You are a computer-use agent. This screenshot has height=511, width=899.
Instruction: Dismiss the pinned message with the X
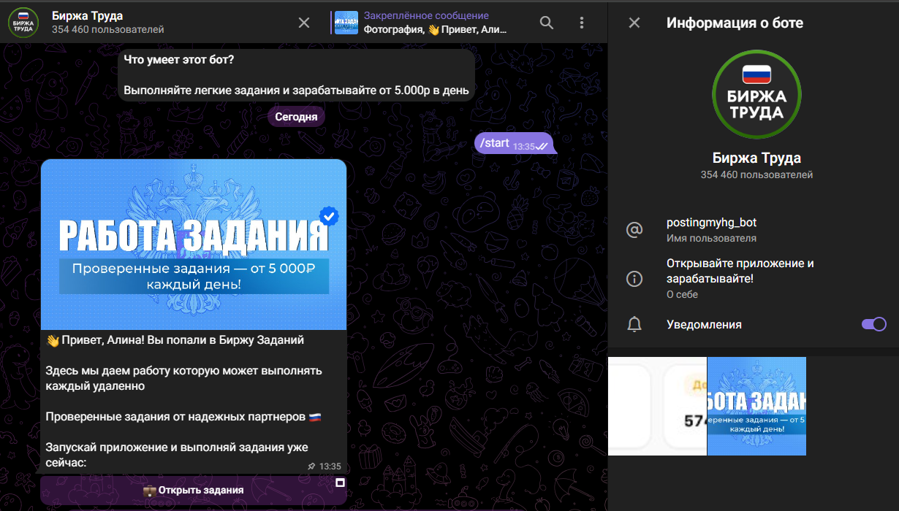(304, 23)
